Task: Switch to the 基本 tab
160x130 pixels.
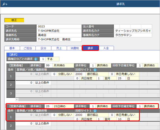Action: pos(12,48)
